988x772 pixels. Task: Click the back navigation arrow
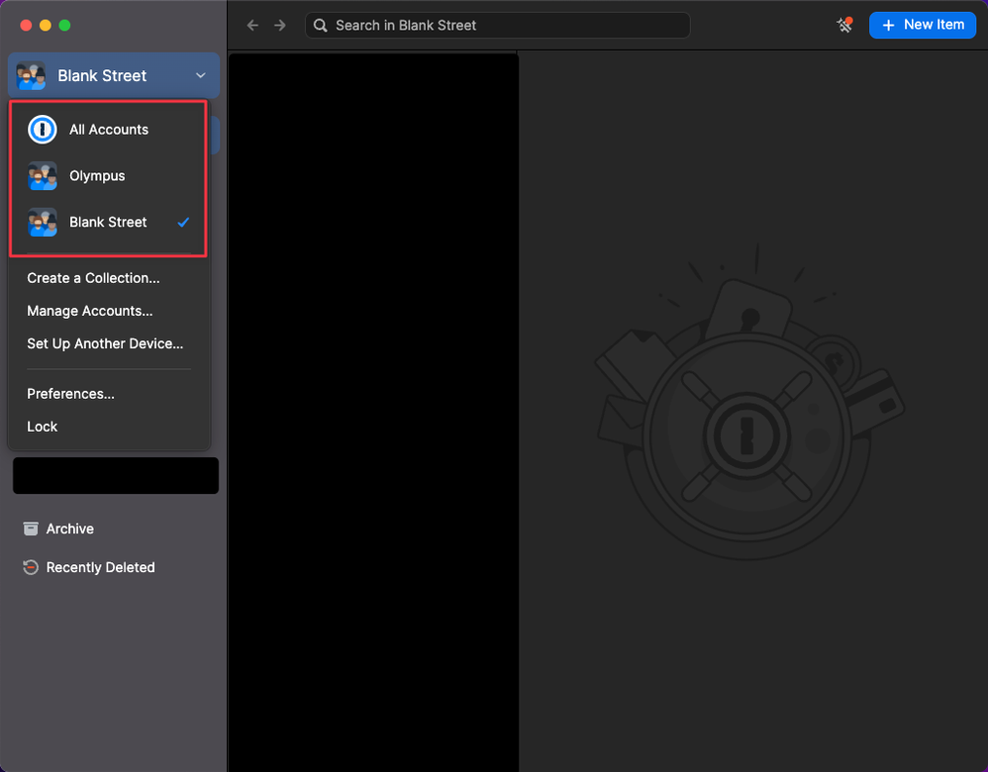[252, 25]
